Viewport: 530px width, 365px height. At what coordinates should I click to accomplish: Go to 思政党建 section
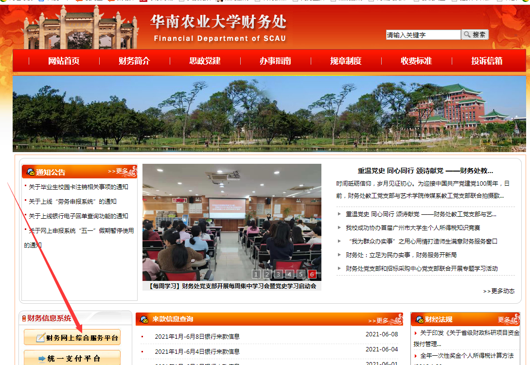(205, 61)
